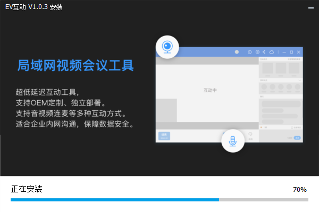The width and height of the screenshot is (319, 212).
Task: Click the round microphone icon badge
Action: pyautogui.click(x=232, y=141)
